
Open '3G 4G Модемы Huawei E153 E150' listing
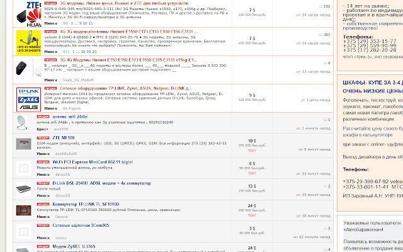(128, 60)
